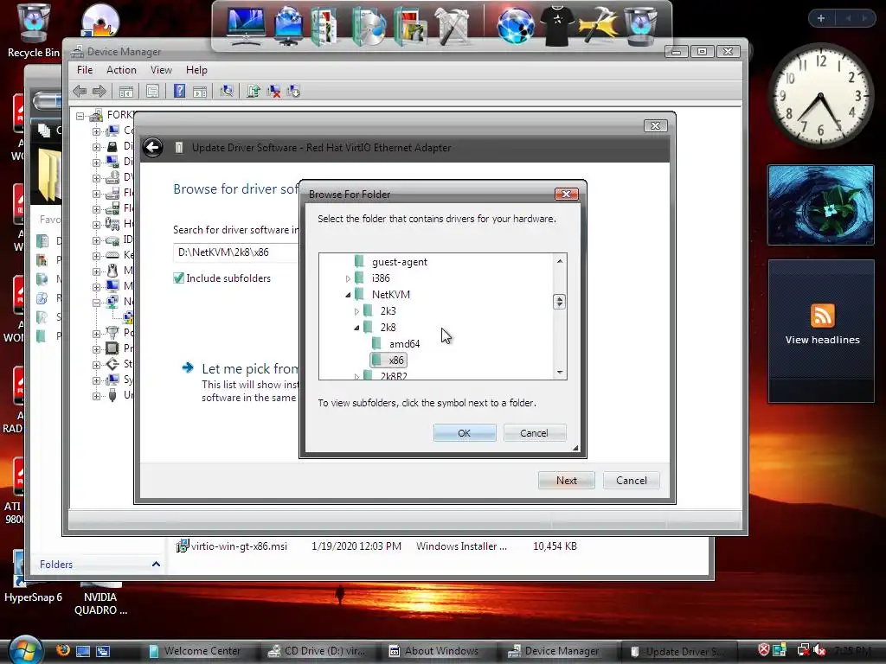Open the Action menu

[121, 70]
